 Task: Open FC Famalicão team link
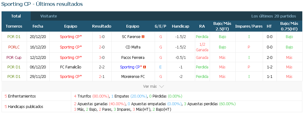[x=71, y=67]
